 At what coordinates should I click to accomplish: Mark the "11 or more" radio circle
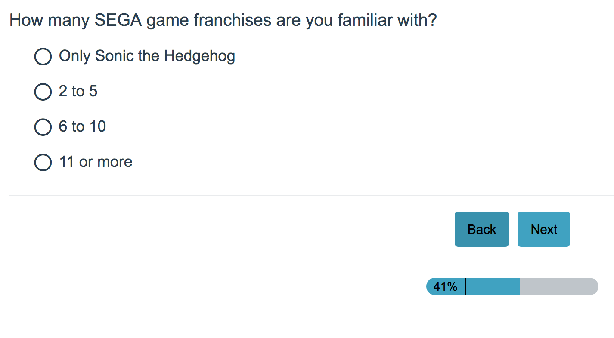click(43, 162)
